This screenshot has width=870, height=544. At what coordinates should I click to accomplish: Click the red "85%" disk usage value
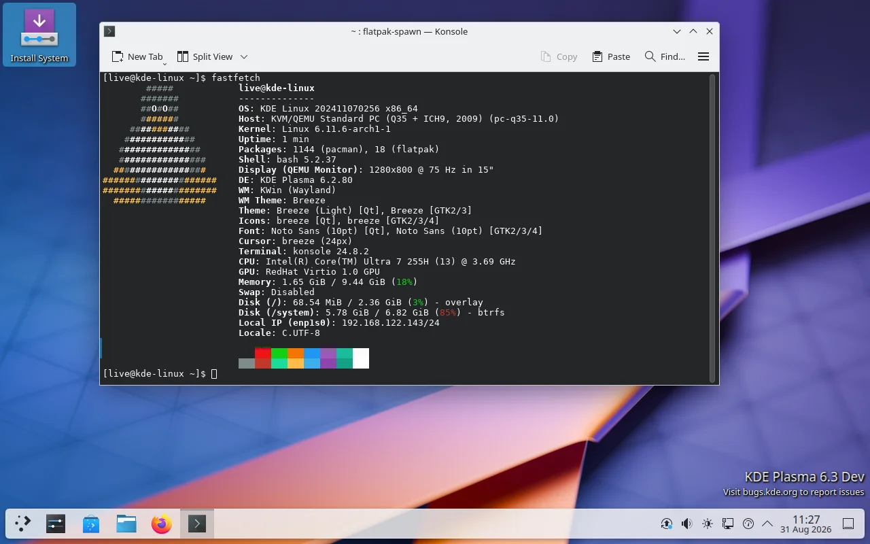coord(448,313)
